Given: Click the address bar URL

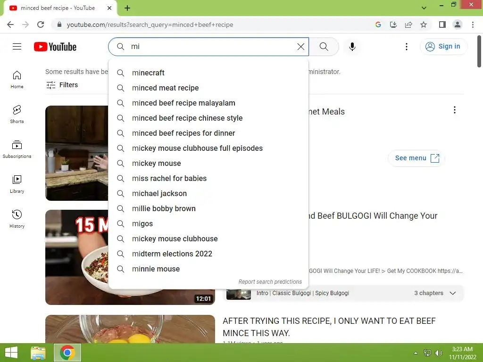Looking at the screenshot, I should click(150, 25).
